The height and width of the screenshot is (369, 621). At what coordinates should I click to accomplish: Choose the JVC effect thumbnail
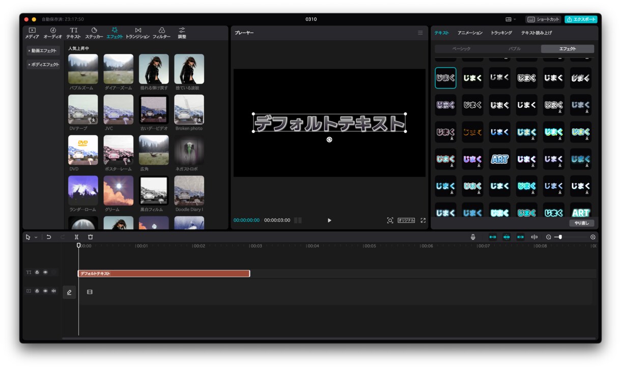pyautogui.click(x=118, y=109)
